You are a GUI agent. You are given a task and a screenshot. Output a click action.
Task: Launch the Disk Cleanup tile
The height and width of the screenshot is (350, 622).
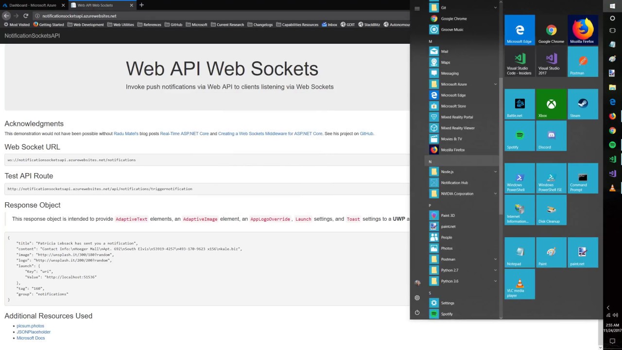pos(551,210)
